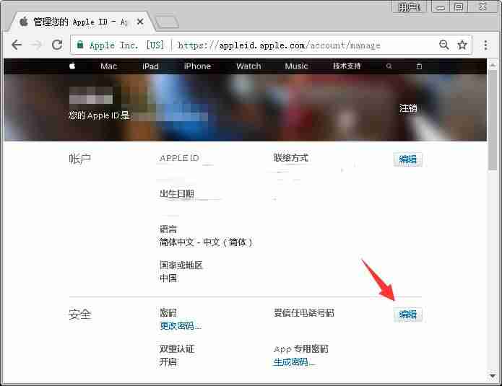Open the iPhone navigation item
502x386 pixels.
click(197, 66)
